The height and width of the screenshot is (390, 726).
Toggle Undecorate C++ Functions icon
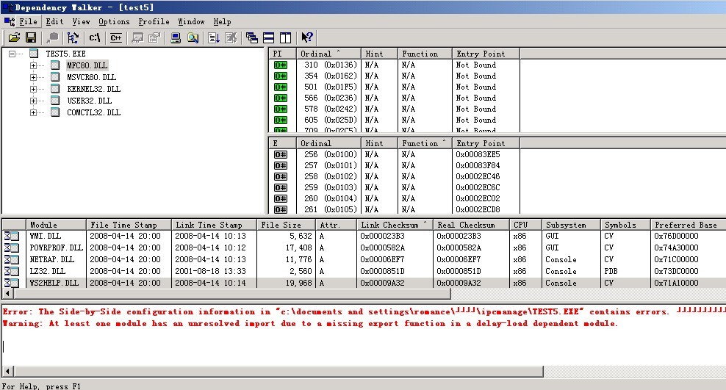coord(115,37)
